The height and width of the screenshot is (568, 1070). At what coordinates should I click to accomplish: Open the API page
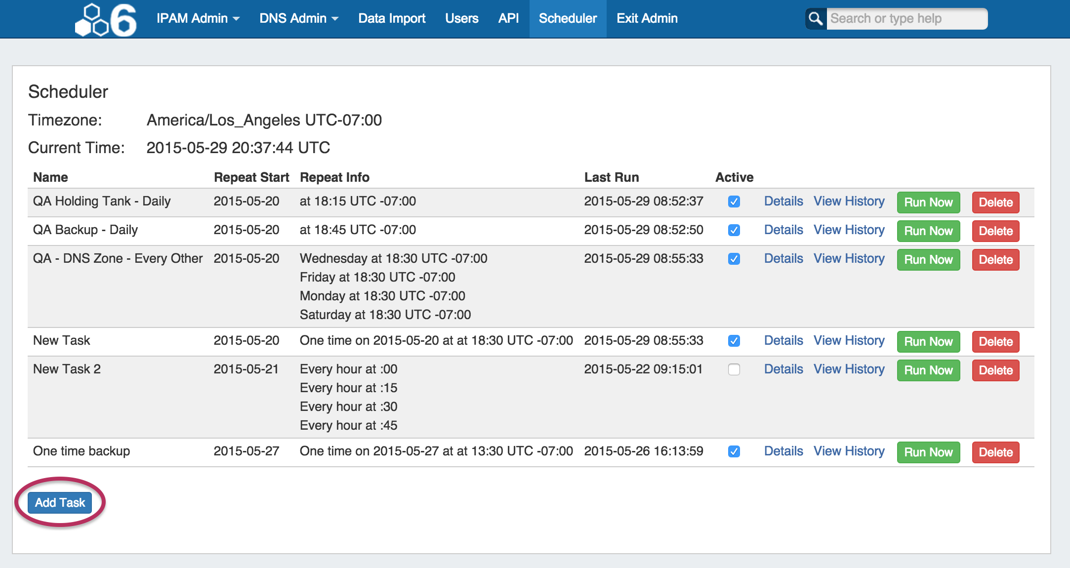pyautogui.click(x=508, y=18)
